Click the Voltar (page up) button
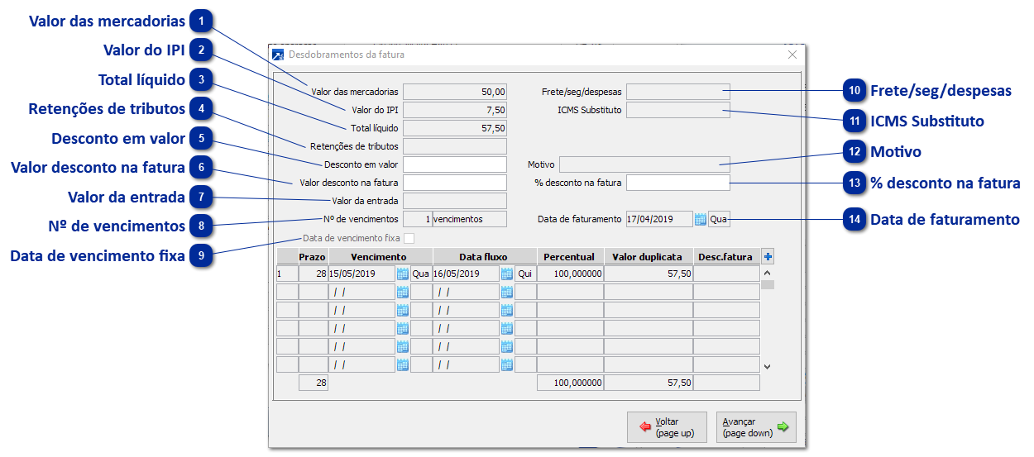The height and width of the screenshot is (457, 1034). [667, 427]
